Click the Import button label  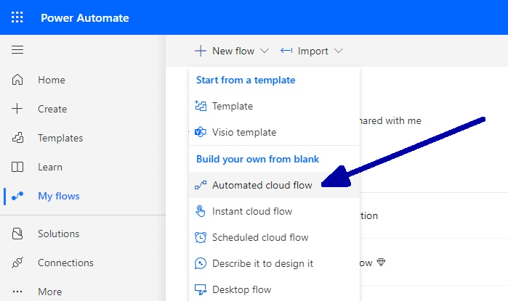tap(313, 51)
